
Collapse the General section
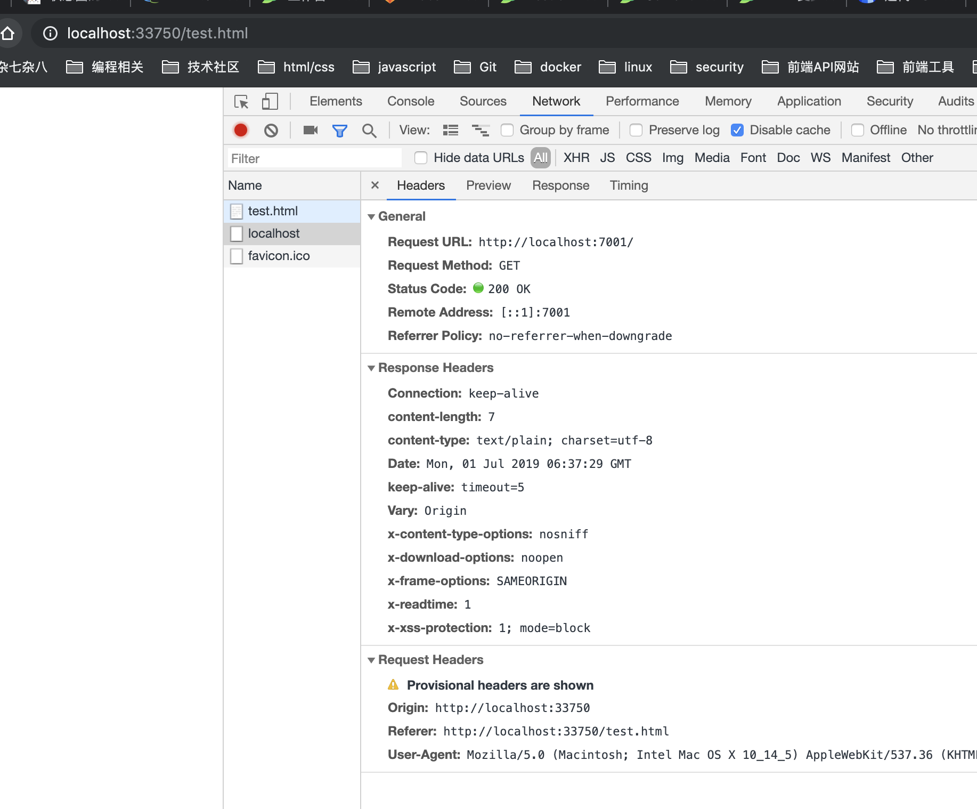[x=371, y=216]
